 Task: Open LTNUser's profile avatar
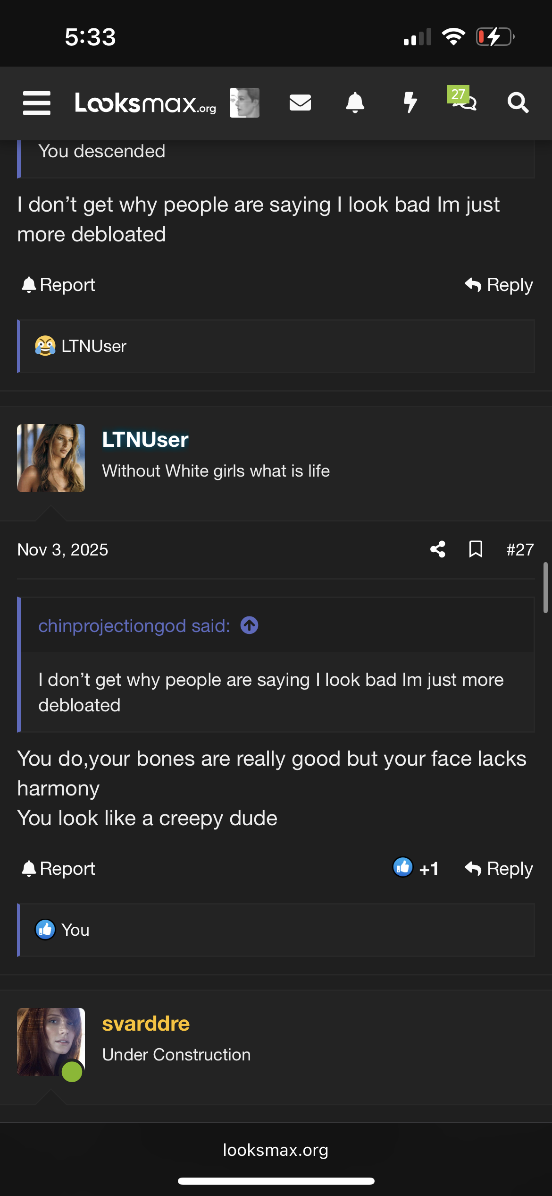click(x=51, y=458)
